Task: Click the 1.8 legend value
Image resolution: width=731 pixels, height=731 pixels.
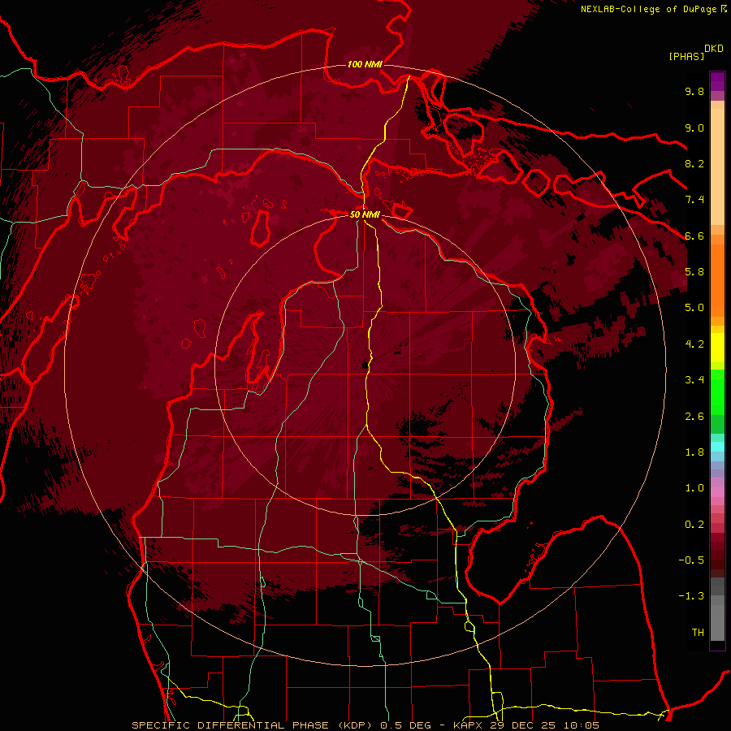Action: click(x=694, y=452)
